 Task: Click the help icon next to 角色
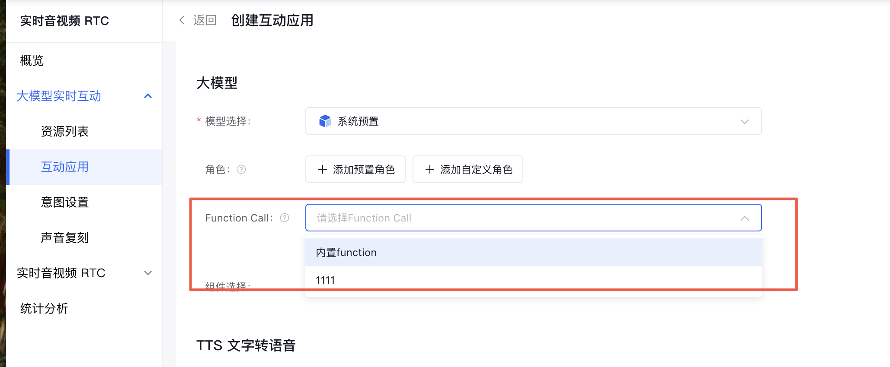point(241,170)
